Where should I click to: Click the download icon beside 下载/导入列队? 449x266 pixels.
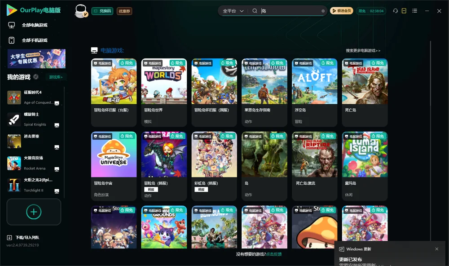point(9,238)
